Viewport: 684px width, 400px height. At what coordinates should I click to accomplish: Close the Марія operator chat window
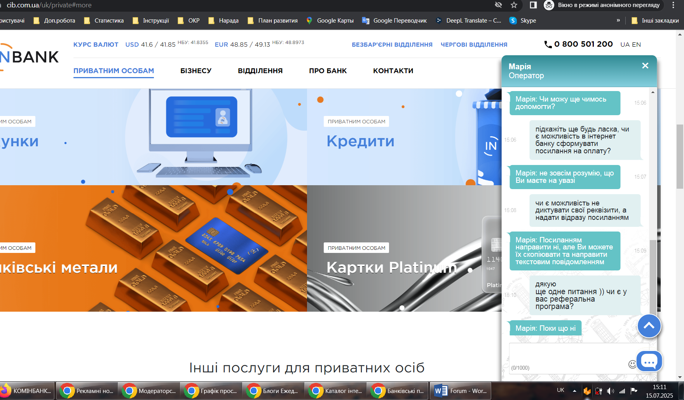[645, 66]
